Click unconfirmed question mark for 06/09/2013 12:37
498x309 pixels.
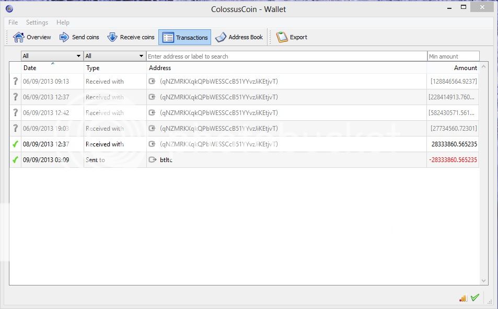point(15,97)
